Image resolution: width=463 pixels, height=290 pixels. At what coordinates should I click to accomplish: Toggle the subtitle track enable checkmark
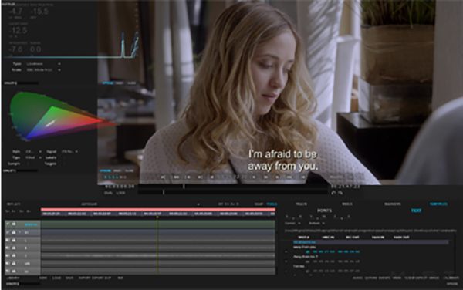tap(8, 224)
